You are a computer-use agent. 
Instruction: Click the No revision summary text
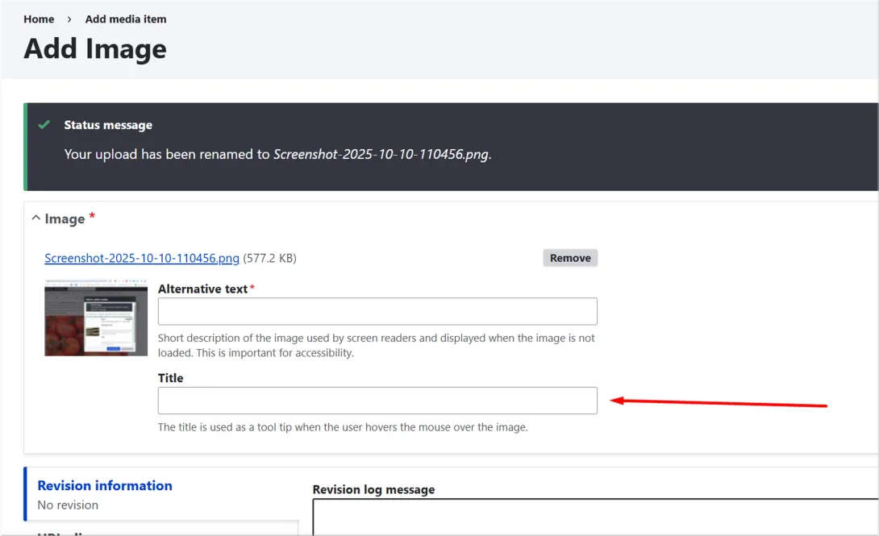68,505
